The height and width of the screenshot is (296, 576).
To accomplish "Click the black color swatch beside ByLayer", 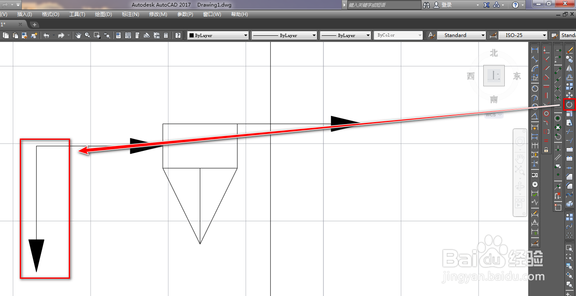I will point(191,35).
